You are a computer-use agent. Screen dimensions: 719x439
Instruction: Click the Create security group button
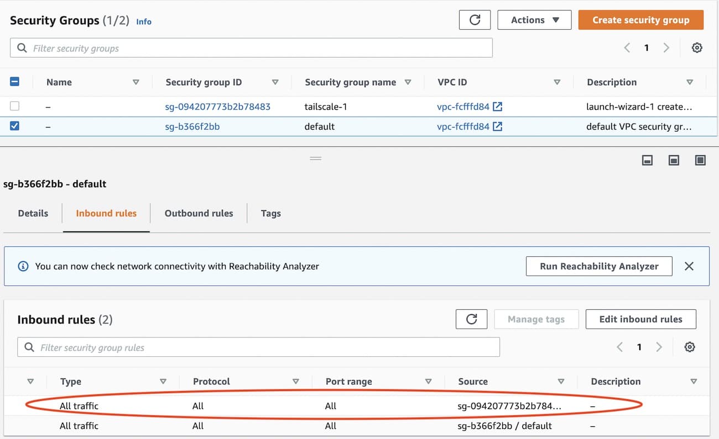tap(640, 20)
